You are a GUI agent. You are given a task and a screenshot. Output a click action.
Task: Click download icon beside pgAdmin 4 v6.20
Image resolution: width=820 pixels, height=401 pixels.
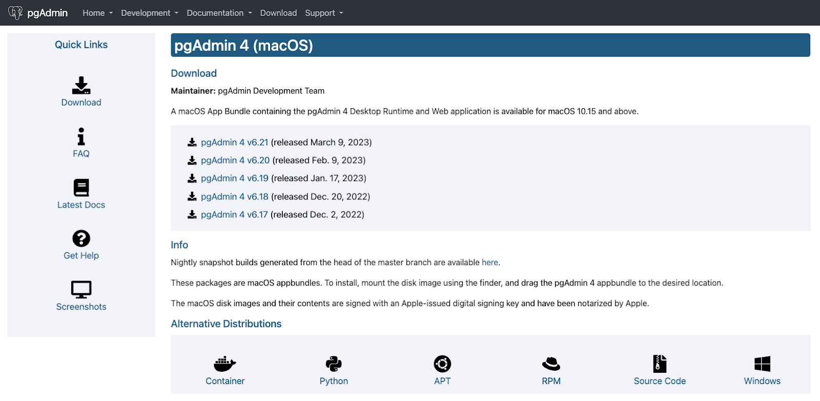pyautogui.click(x=192, y=161)
